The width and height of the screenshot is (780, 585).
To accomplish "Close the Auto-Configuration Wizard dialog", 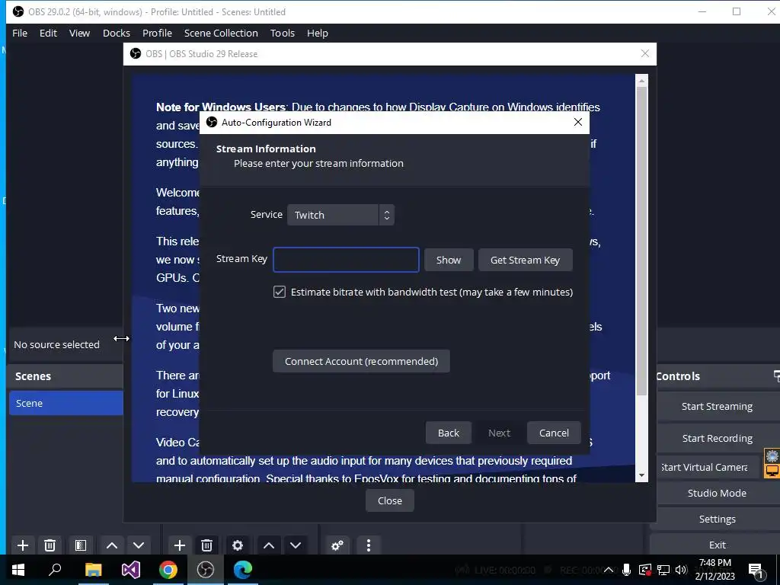I will click(577, 122).
